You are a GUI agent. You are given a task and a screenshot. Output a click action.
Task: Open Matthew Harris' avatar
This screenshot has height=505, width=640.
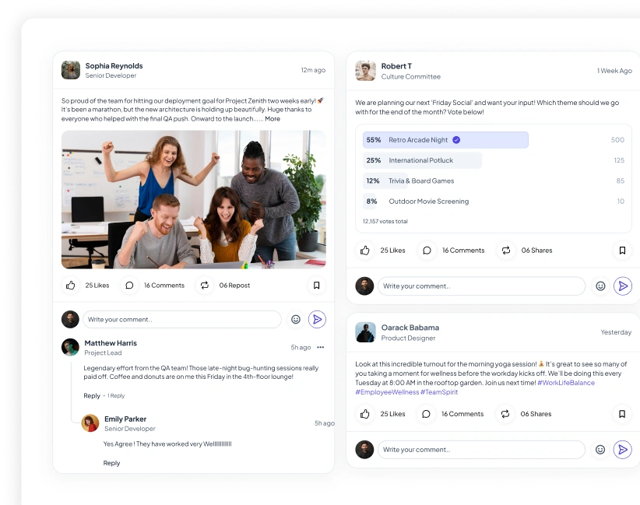(x=70, y=347)
